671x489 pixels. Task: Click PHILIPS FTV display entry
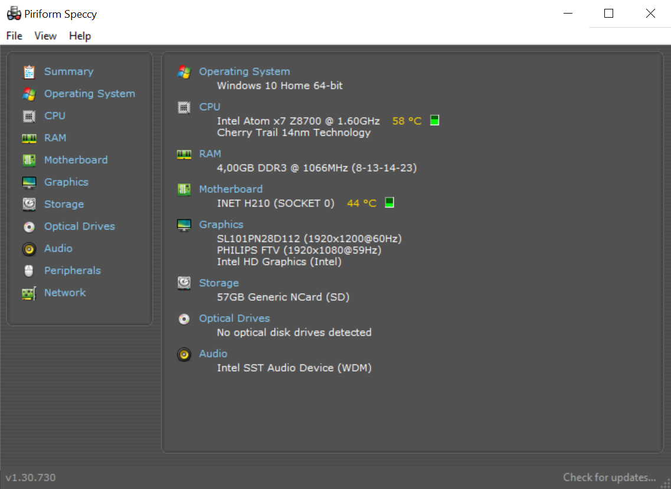click(299, 250)
